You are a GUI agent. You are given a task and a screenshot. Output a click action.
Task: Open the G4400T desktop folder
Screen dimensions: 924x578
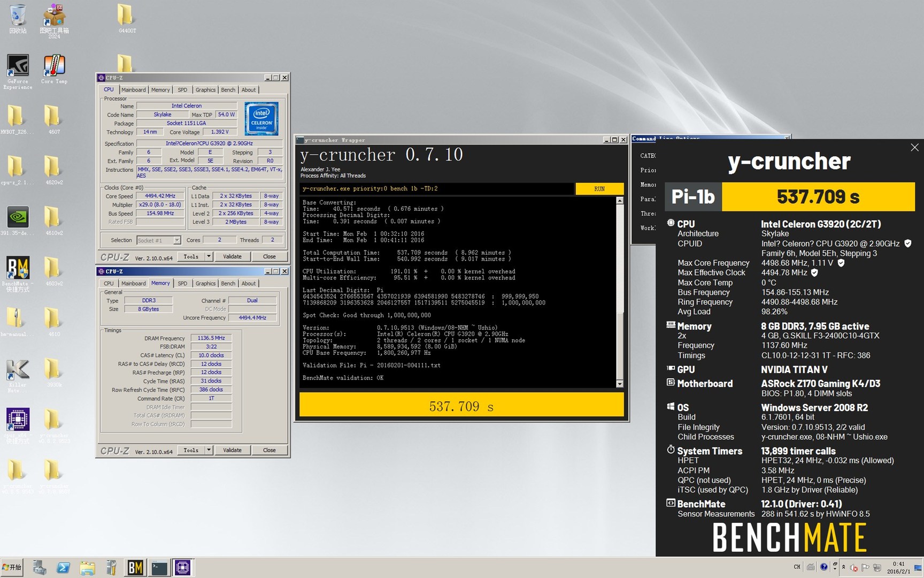(127, 19)
